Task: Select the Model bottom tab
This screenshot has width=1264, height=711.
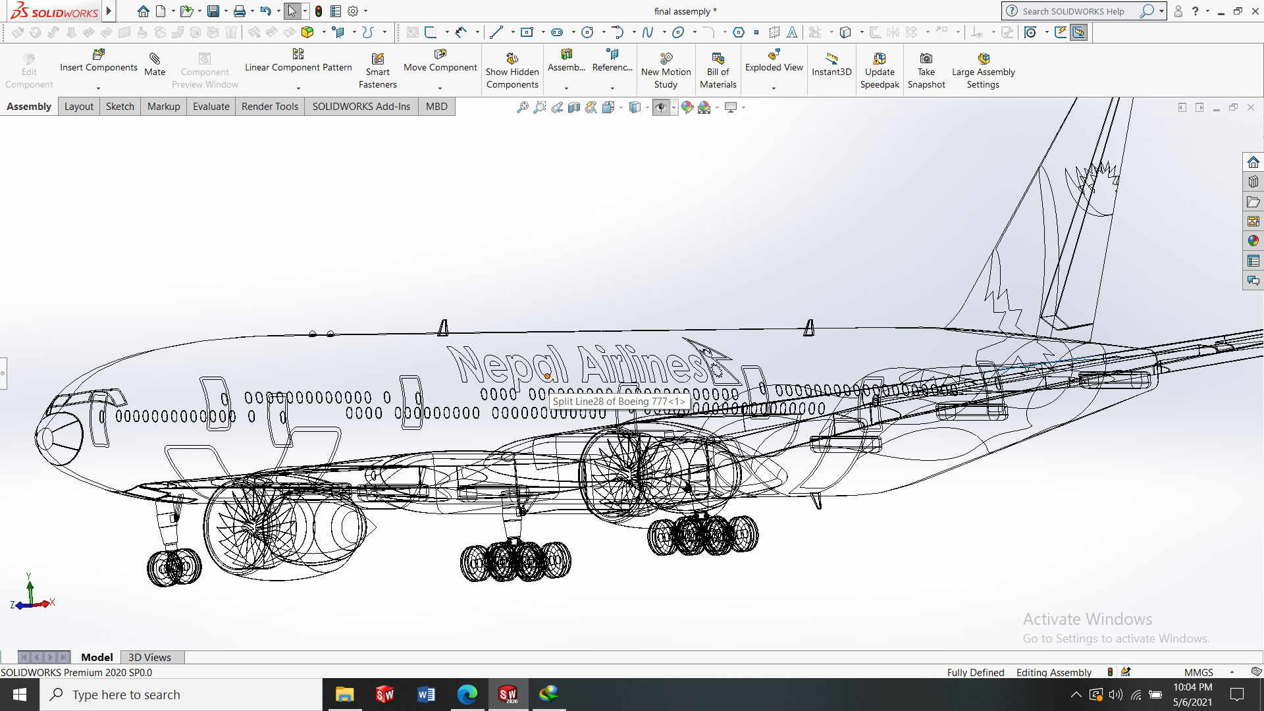Action: (97, 657)
